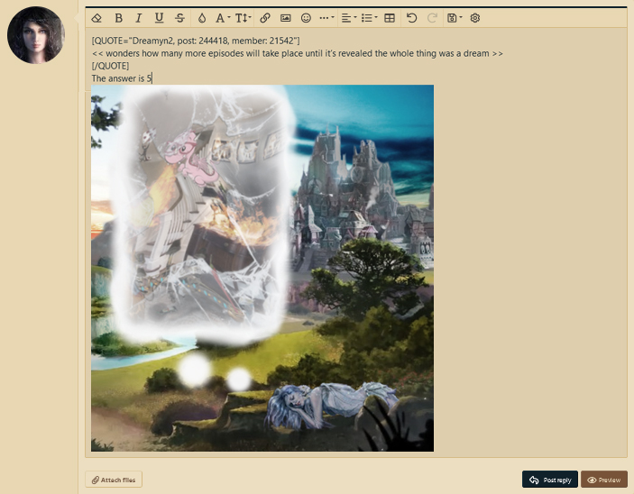Open the save draft dropdown
This screenshot has height=494, width=634.
click(x=455, y=18)
